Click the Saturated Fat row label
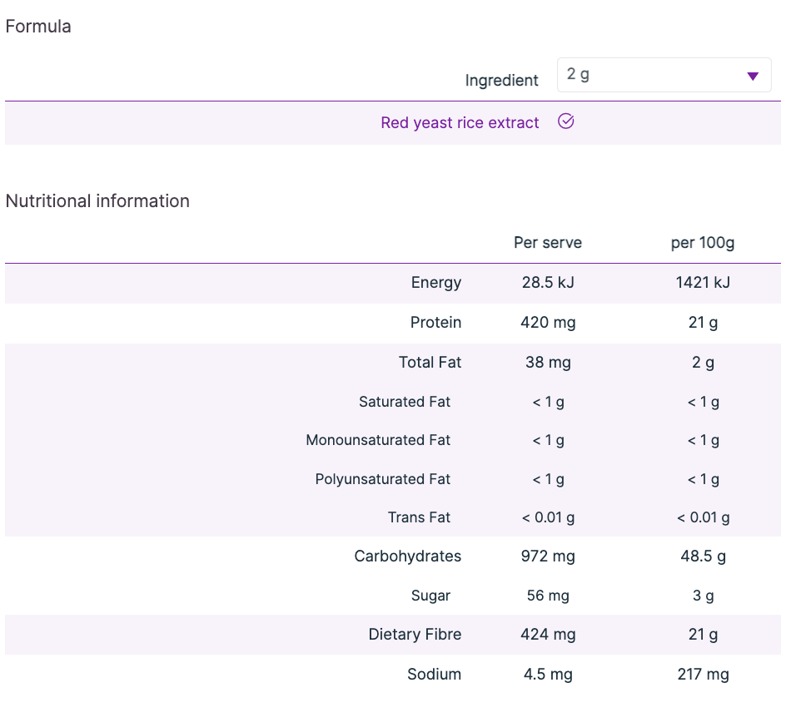This screenshot has height=727, width=791. tap(405, 402)
